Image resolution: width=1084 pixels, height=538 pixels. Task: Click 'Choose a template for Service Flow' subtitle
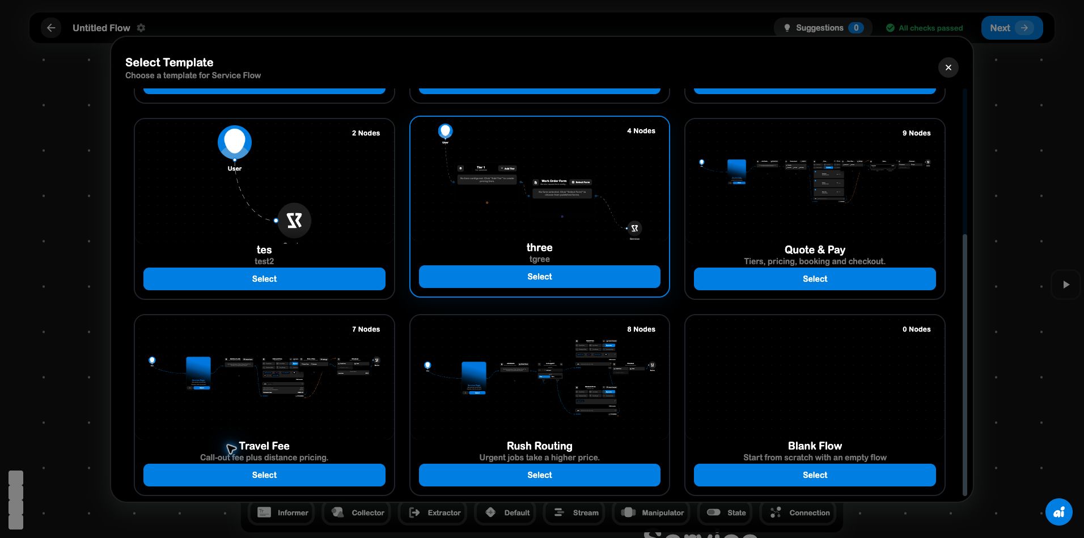193,75
